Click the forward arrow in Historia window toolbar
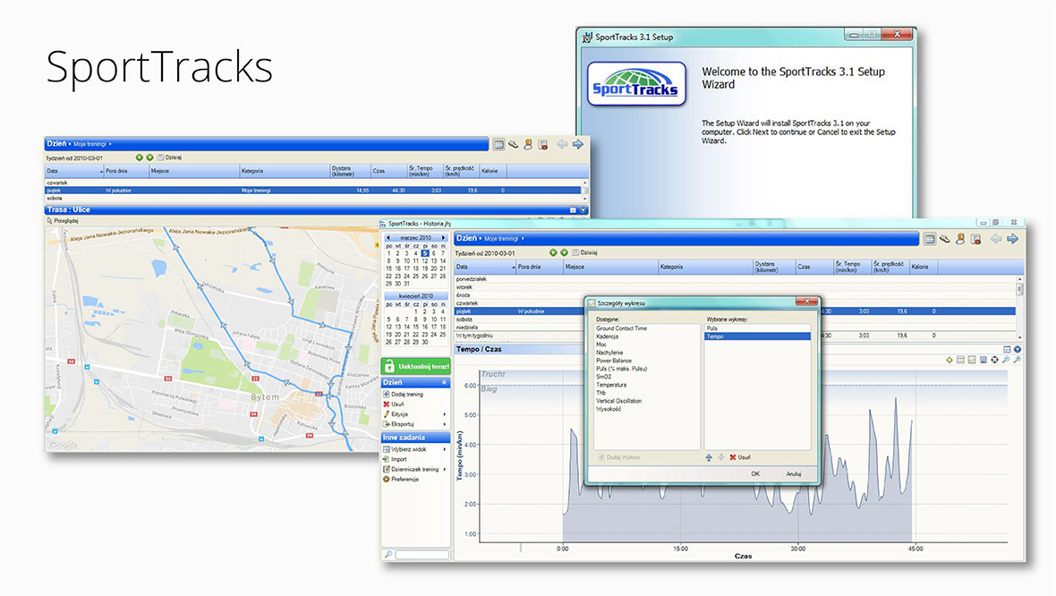 click(1012, 239)
